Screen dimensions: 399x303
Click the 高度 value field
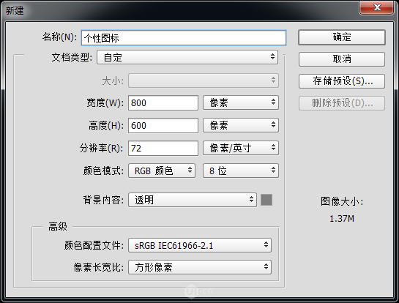click(163, 125)
